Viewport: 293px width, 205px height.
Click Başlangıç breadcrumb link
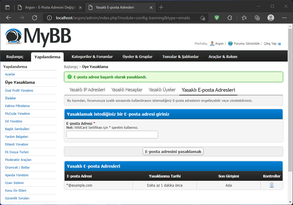(71, 67)
